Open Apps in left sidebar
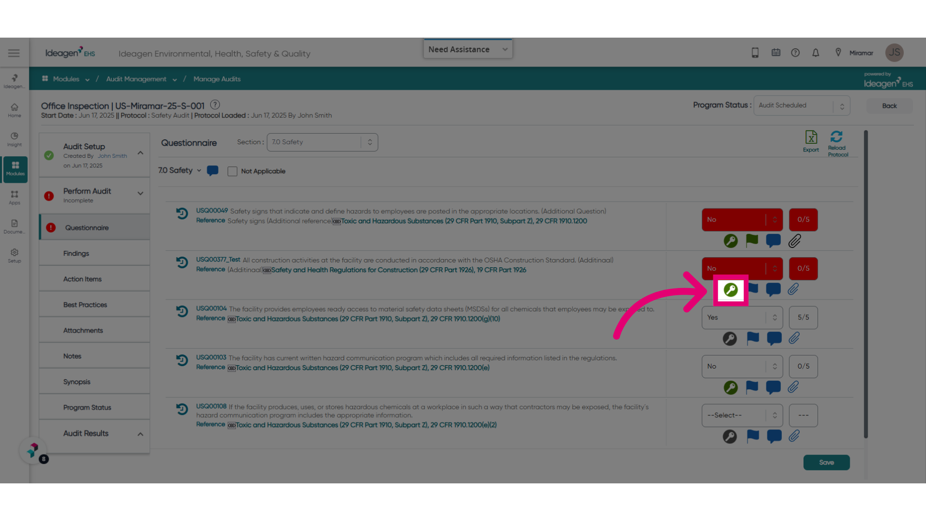This screenshot has width=926, height=521. 14,198
